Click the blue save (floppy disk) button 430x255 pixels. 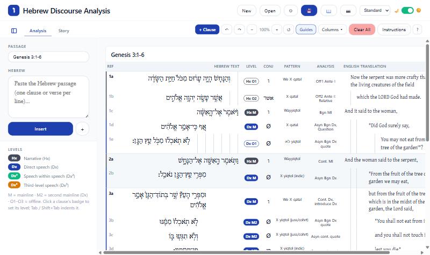(309, 11)
